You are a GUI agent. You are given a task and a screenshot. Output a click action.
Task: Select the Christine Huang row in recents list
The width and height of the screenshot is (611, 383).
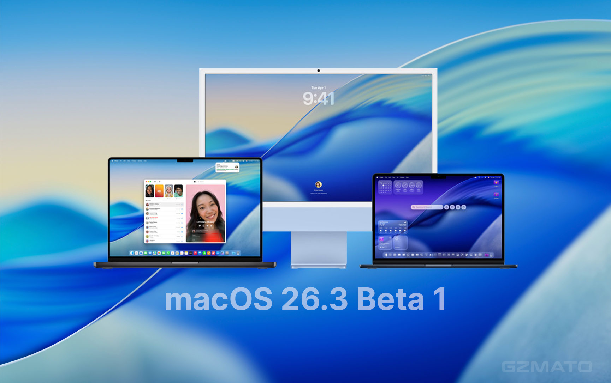pos(165,205)
